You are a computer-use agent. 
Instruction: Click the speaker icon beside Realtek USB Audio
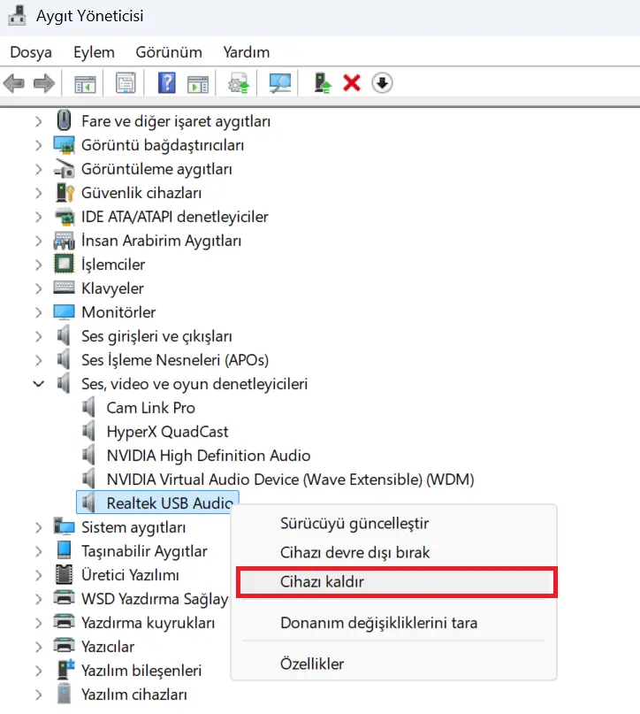point(89,503)
